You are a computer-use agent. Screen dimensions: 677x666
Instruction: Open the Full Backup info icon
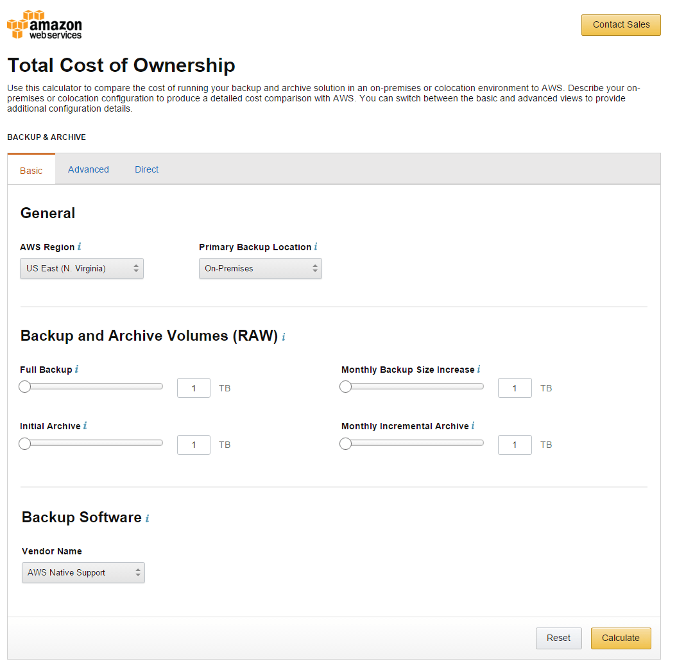77,369
